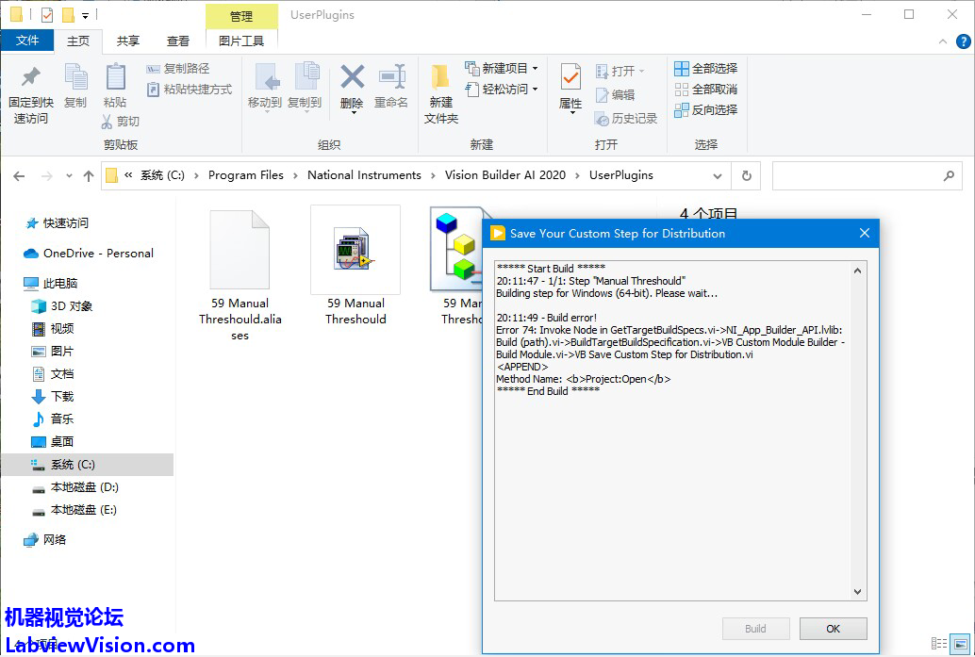
Task: Expand address bar history dropdown
Action: tap(719, 175)
